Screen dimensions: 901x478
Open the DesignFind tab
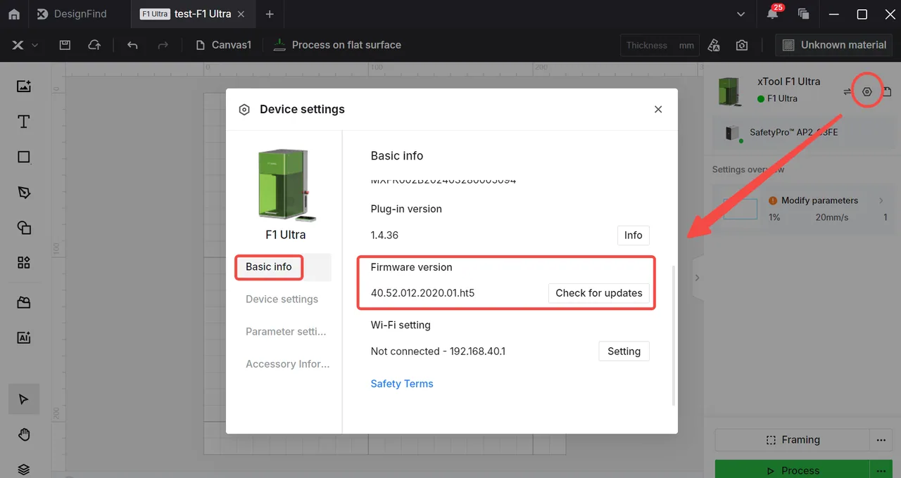pyautogui.click(x=71, y=14)
